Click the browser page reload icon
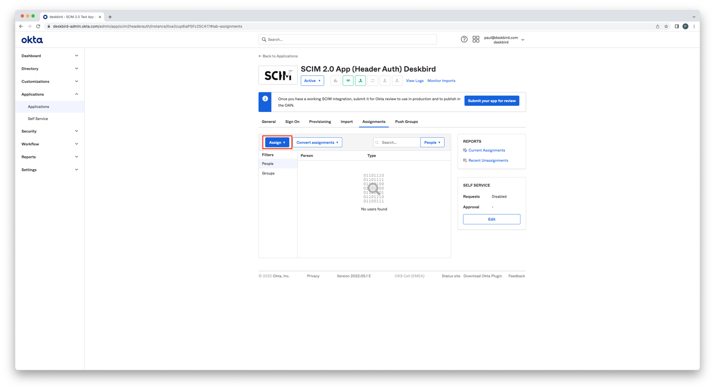 pos(38,26)
